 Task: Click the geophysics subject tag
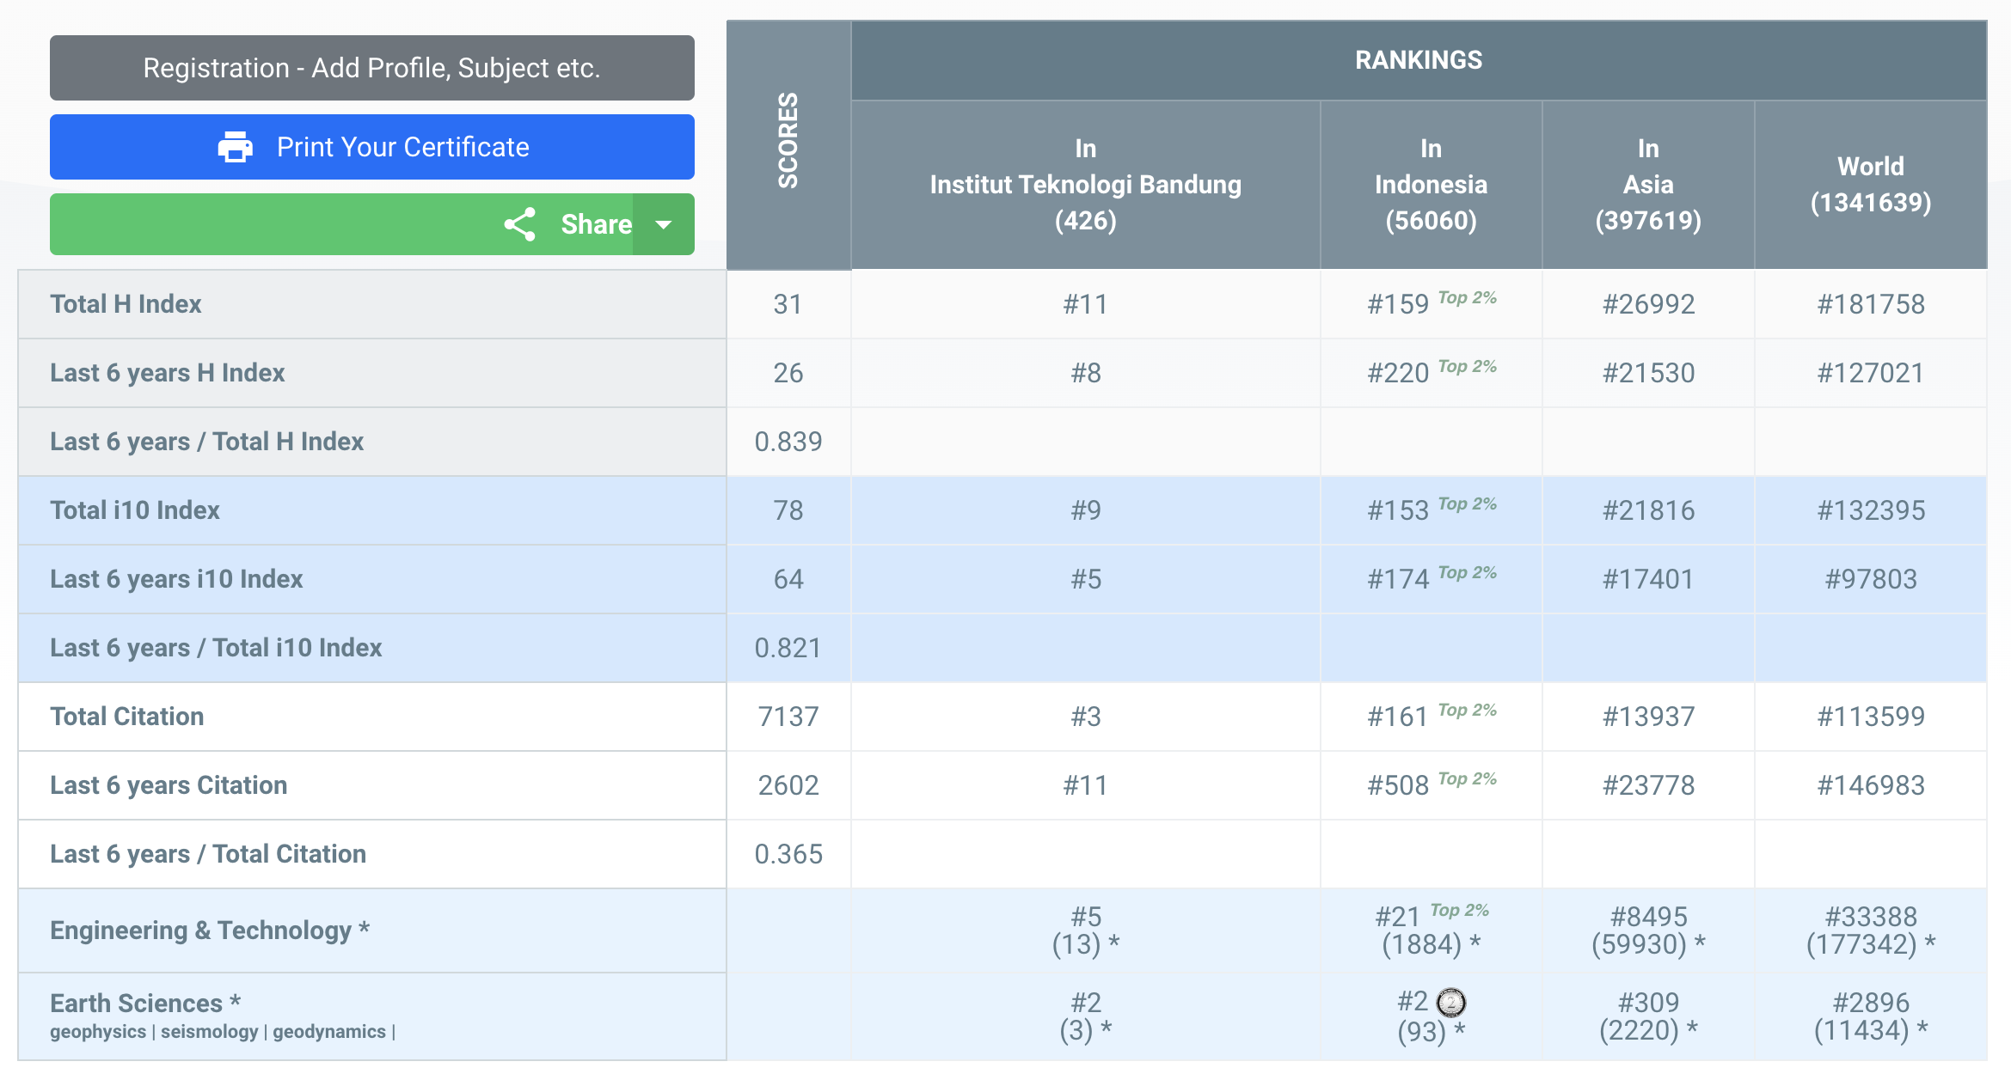coord(98,1031)
